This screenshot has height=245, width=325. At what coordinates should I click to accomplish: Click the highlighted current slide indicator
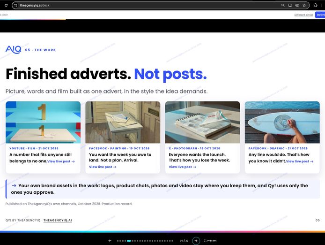[129, 241]
